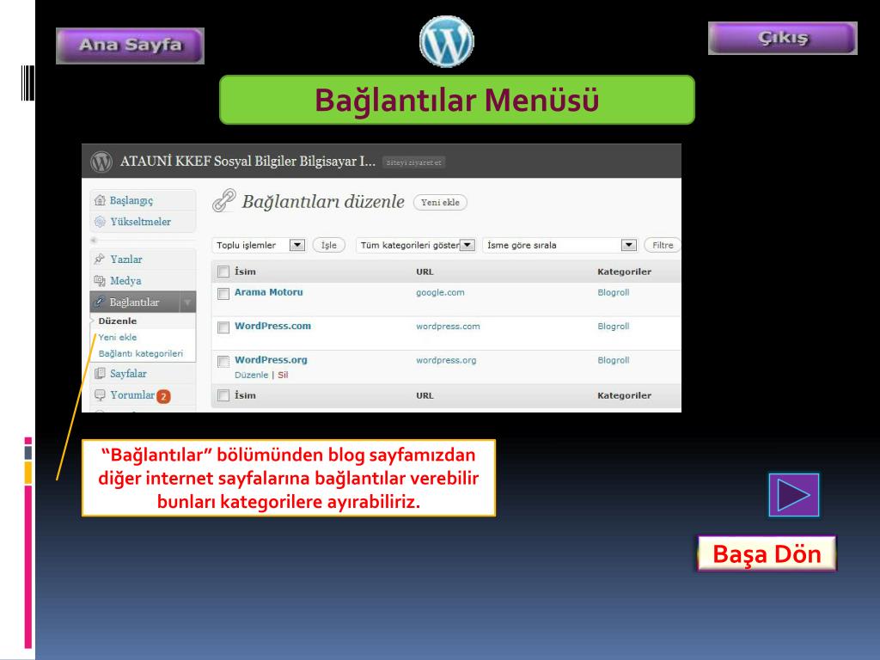
Task: Click the google.com URL
Action: tap(440, 292)
